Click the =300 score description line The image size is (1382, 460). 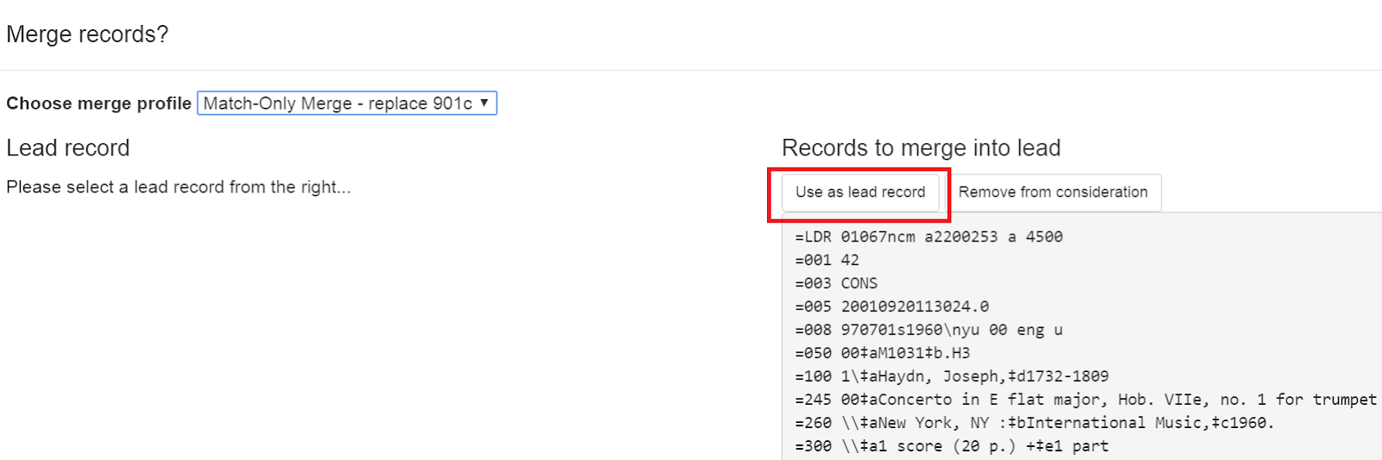pos(952,446)
